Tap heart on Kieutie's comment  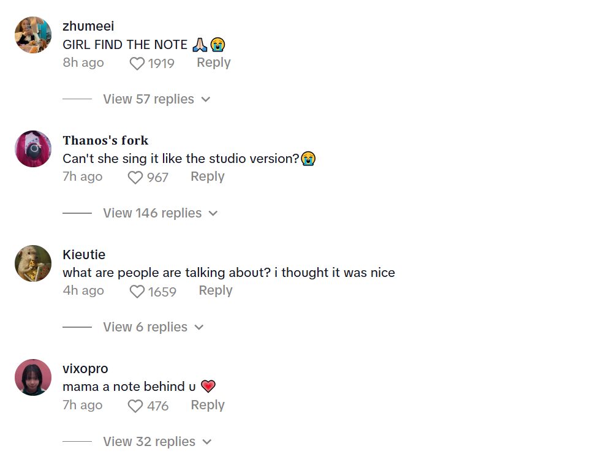[137, 292]
